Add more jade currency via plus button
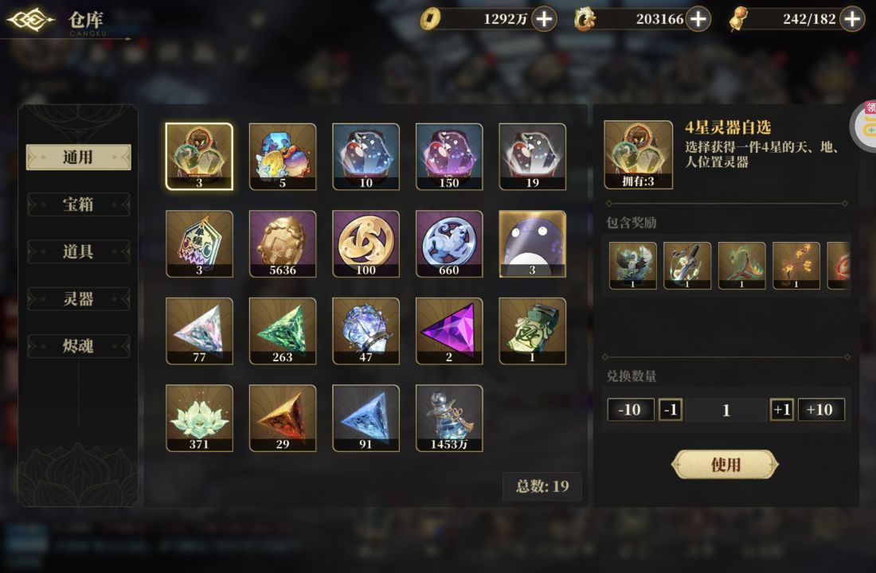This screenshot has width=876, height=573. click(698, 19)
